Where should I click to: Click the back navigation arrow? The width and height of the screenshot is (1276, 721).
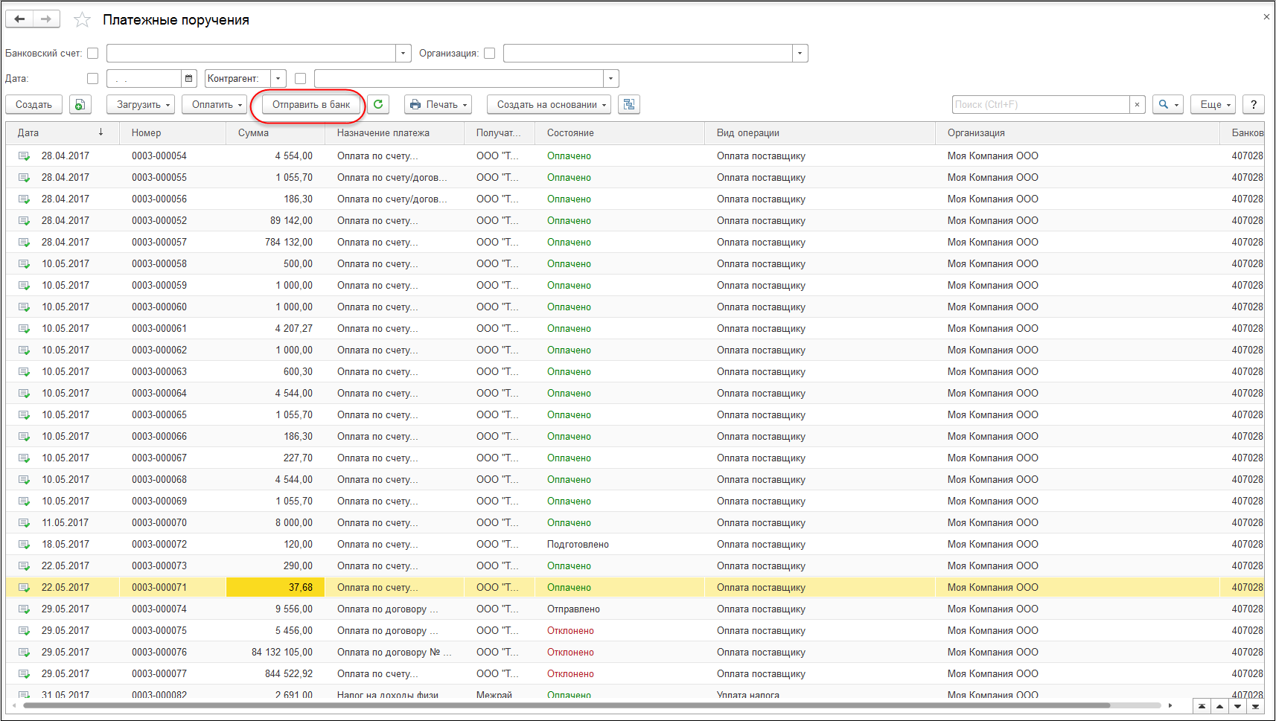coord(19,19)
